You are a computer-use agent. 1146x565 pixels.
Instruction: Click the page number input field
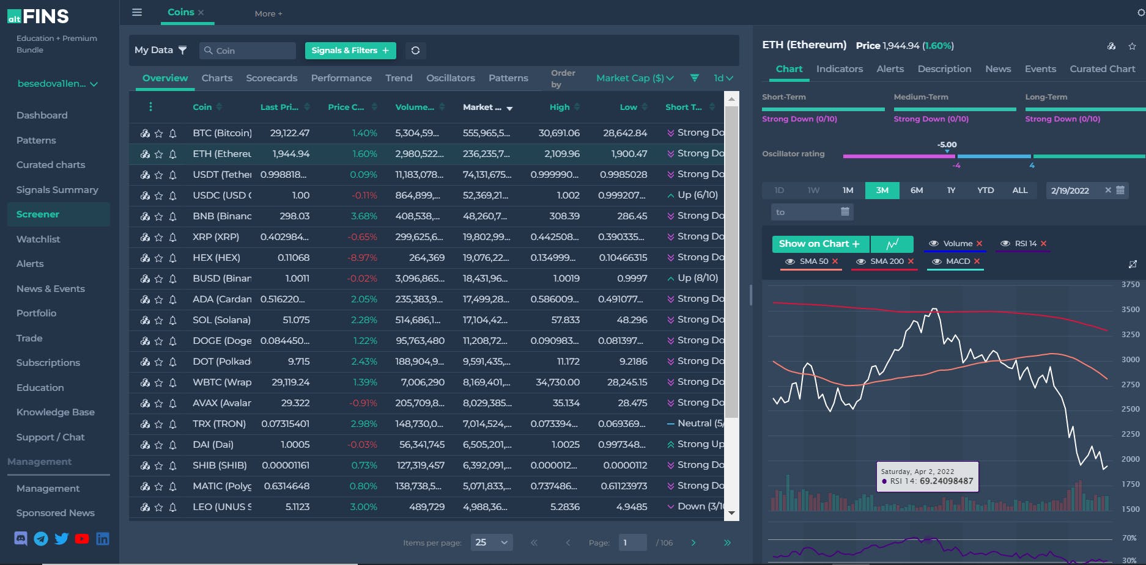pyautogui.click(x=633, y=542)
